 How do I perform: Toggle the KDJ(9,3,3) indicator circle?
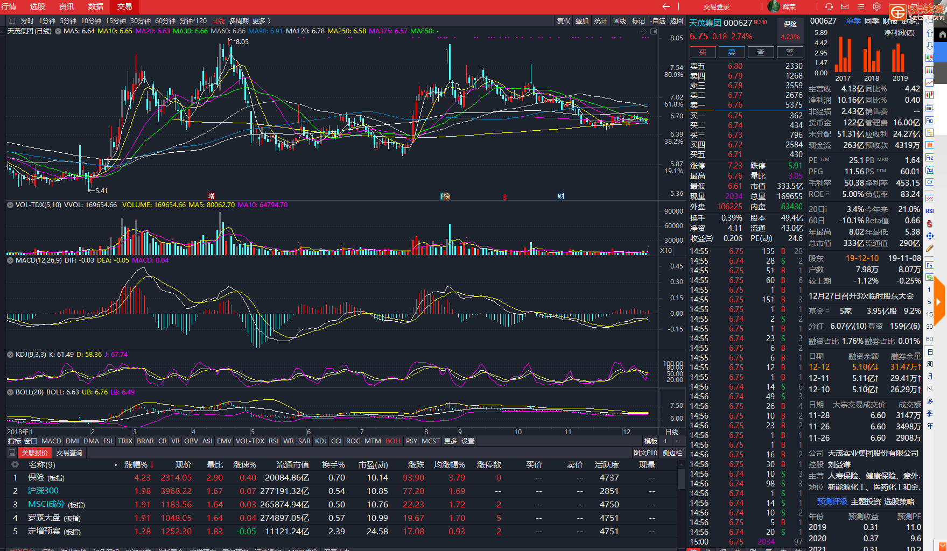coord(10,355)
